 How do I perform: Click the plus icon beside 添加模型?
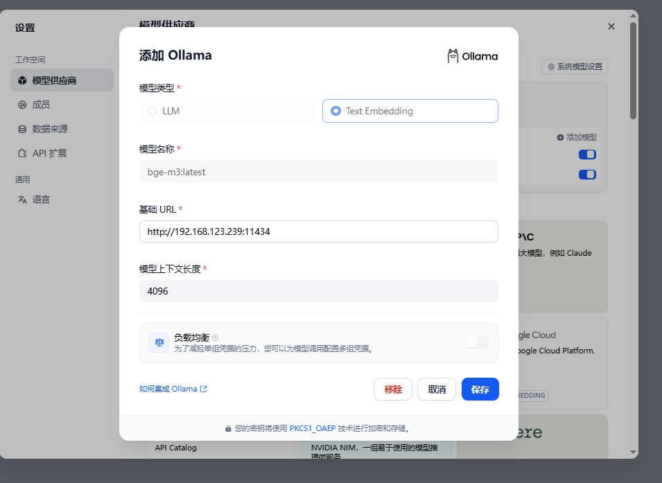pos(560,137)
